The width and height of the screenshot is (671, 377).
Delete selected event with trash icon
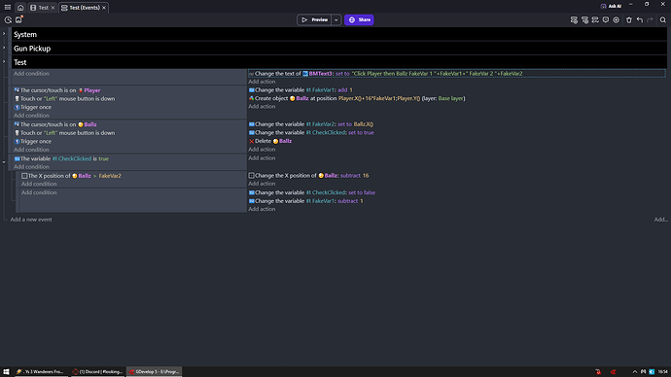pos(628,19)
